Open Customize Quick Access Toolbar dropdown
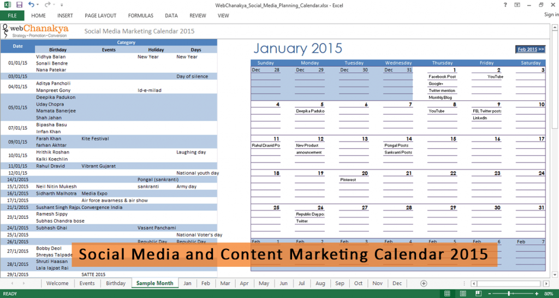The image size is (559, 298). click(62, 5)
